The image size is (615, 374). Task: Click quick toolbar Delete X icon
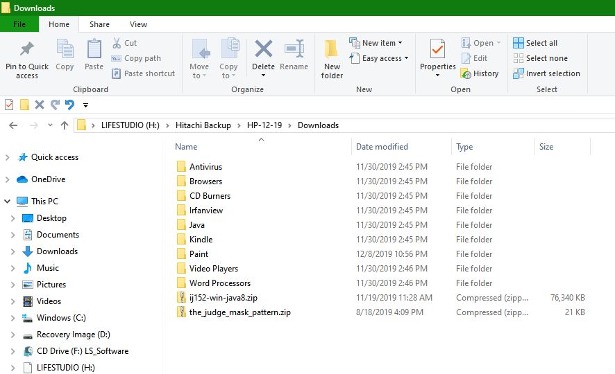click(40, 105)
